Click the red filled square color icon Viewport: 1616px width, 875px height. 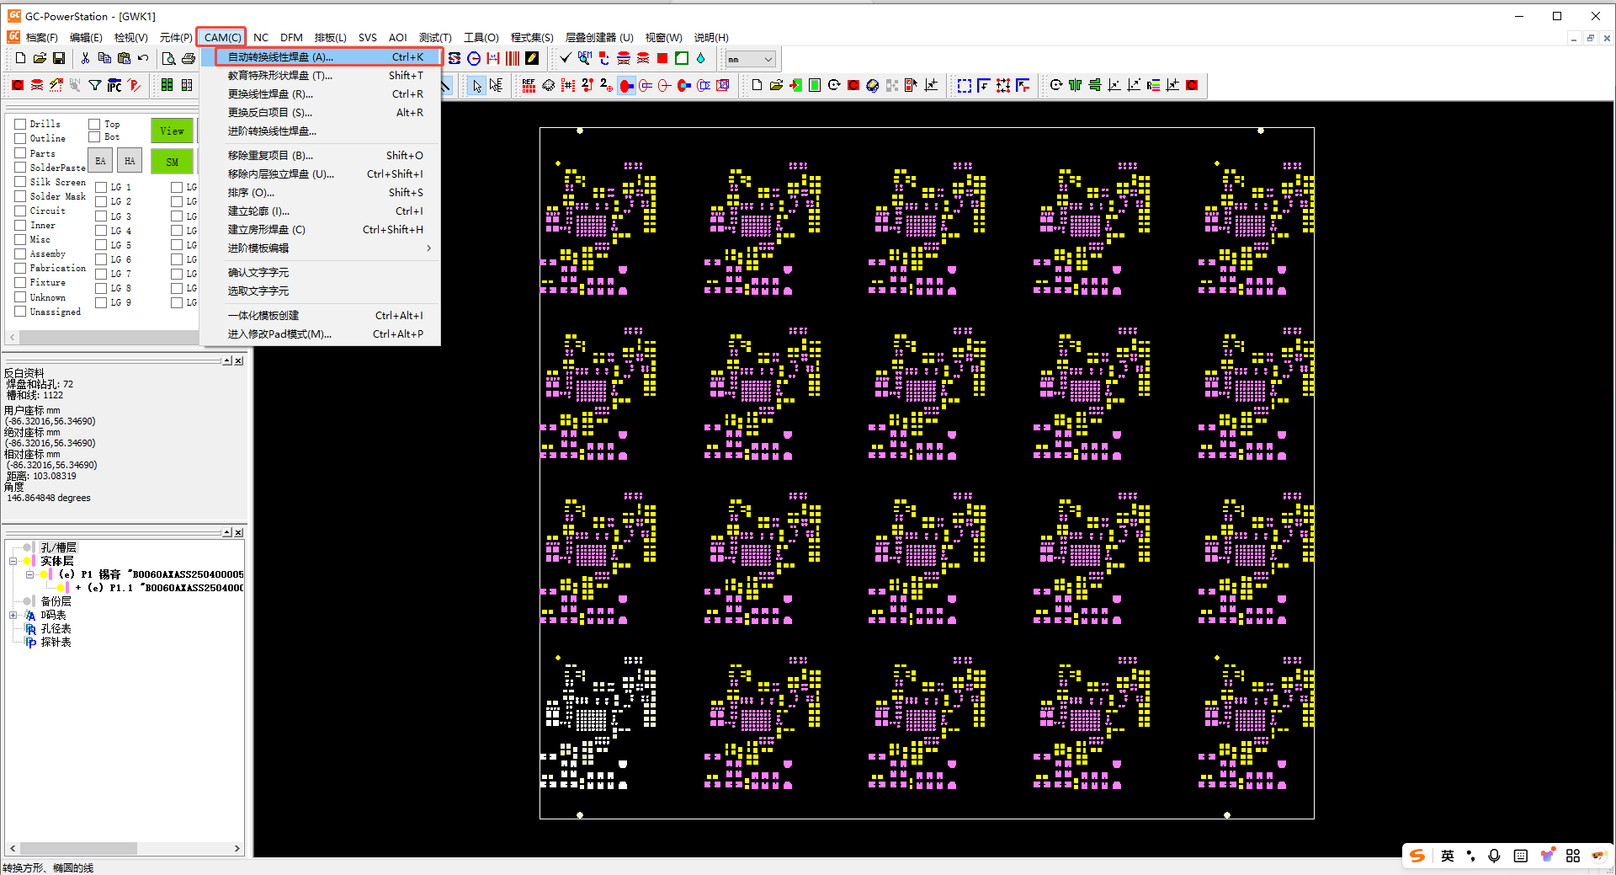tap(662, 58)
